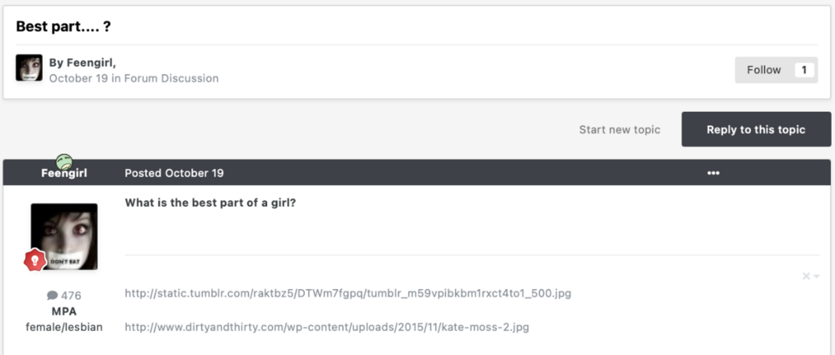
Task: Click the Feengirl username in post header
Action: point(64,174)
